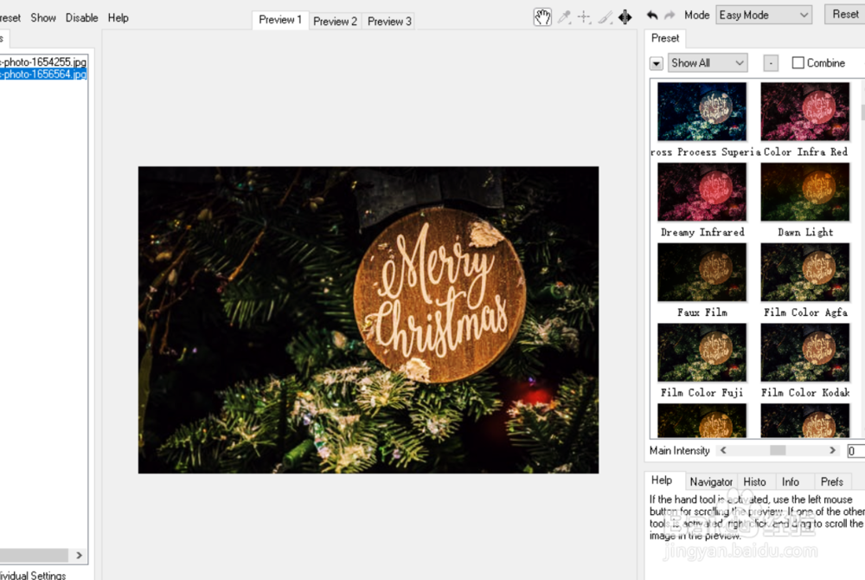Click the file list scroll right arrow
The height and width of the screenshot is (580, 865).
click(79, 555)
